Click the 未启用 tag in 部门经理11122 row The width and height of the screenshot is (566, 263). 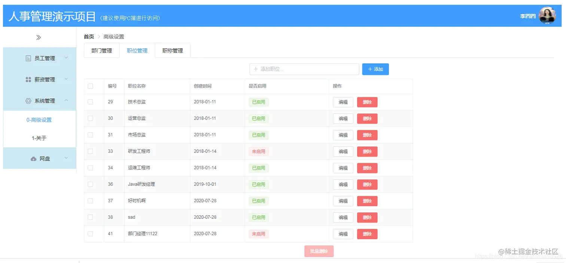pos(259,234)
